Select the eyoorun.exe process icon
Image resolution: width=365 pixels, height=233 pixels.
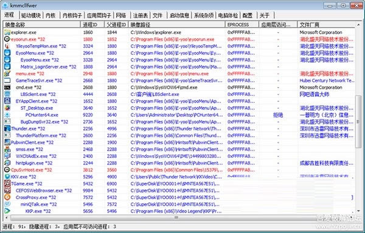7,39
